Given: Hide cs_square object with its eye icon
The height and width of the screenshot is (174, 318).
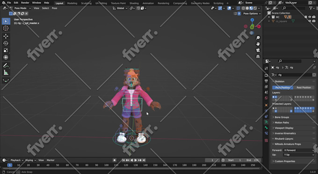Looking at the screenshot, I should click(x=310, y=21).
